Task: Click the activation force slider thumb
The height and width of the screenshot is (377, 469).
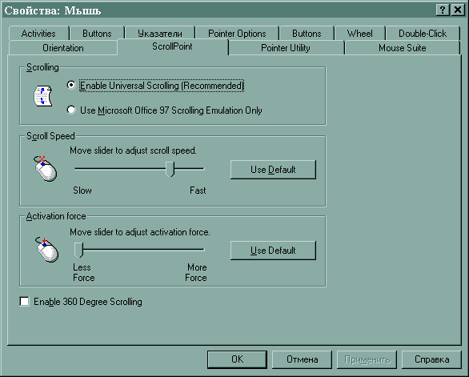Action: [78, 250]
